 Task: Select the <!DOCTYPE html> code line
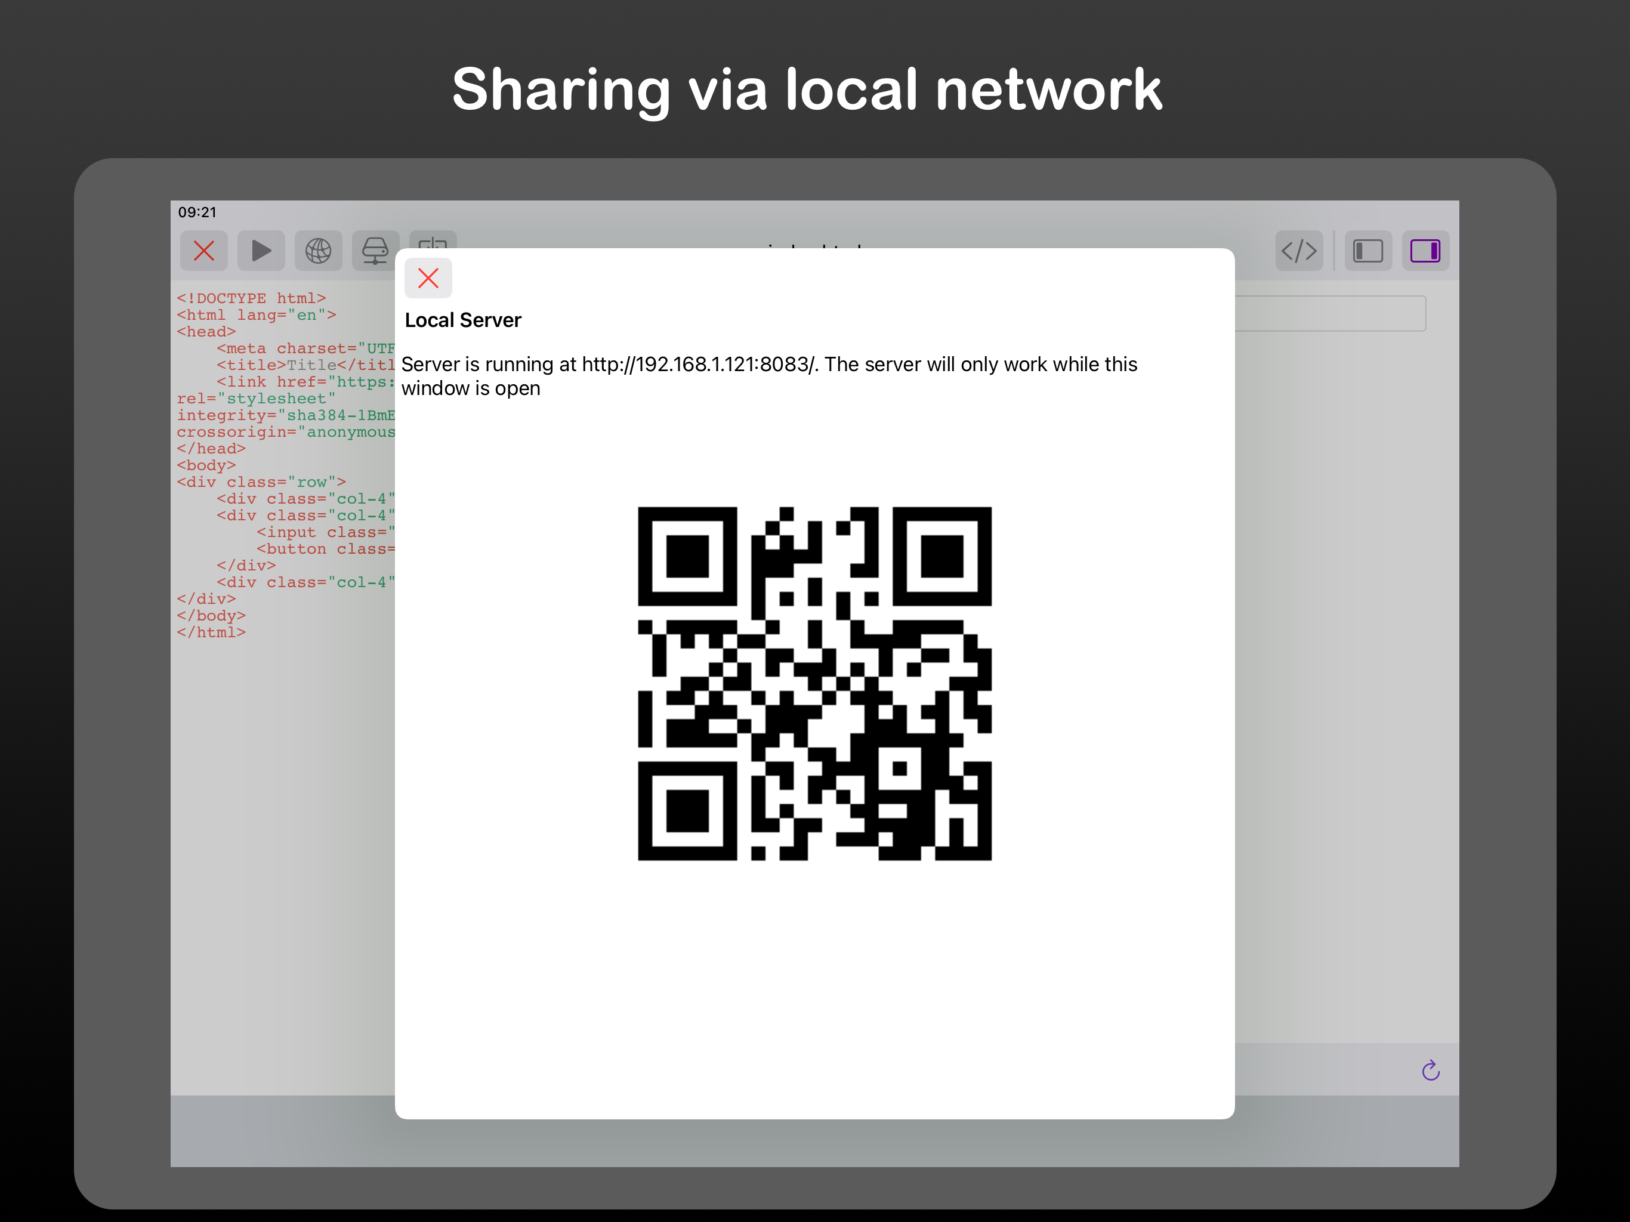click(x=251, y=298)
